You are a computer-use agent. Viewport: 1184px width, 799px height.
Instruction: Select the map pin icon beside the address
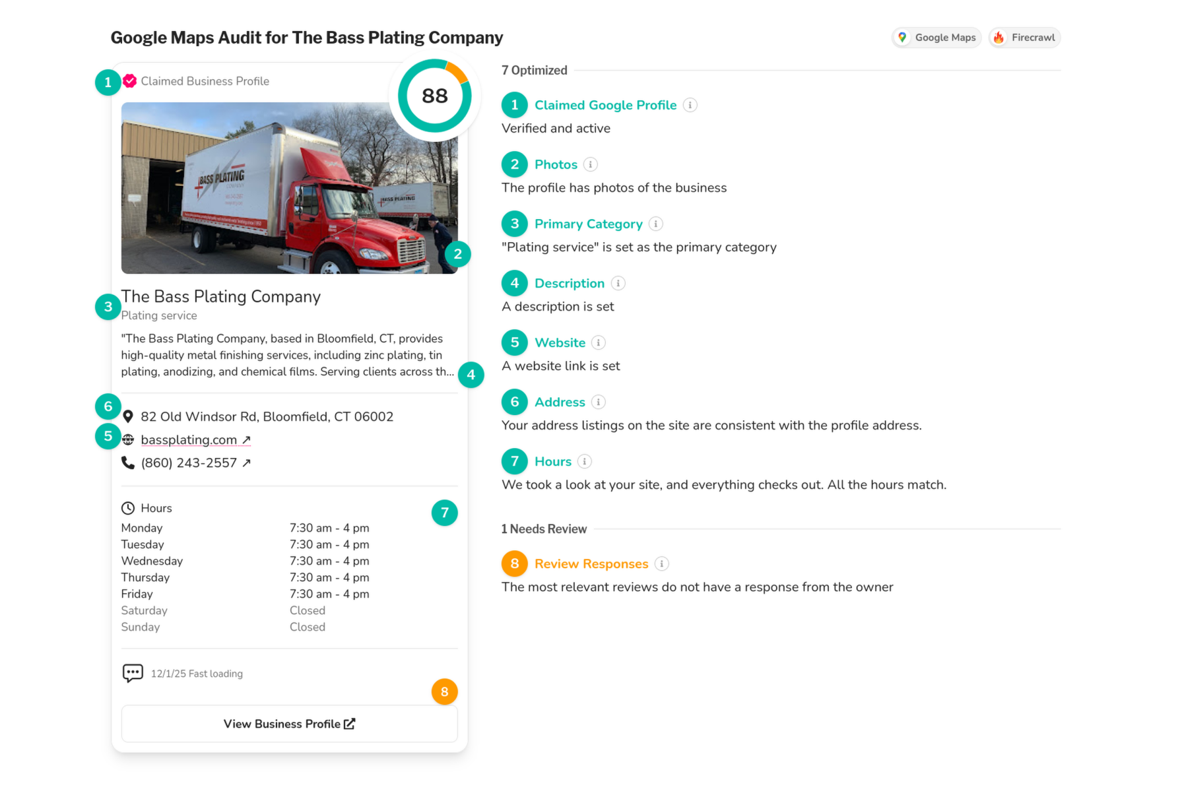(127, 416)
